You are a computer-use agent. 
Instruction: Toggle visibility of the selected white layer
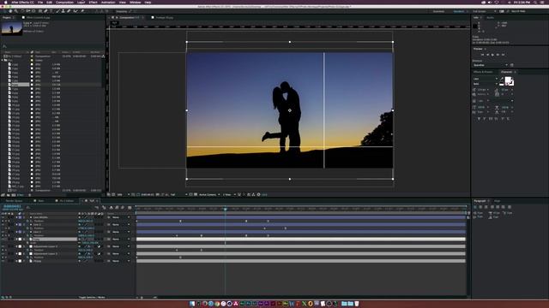[x=3, y=240]
